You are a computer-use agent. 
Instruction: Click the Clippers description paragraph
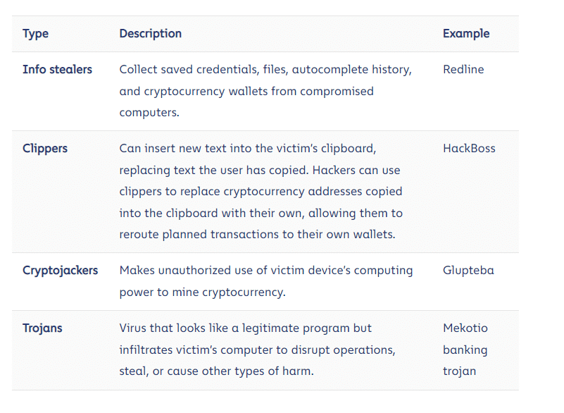[x=261, y=191]
